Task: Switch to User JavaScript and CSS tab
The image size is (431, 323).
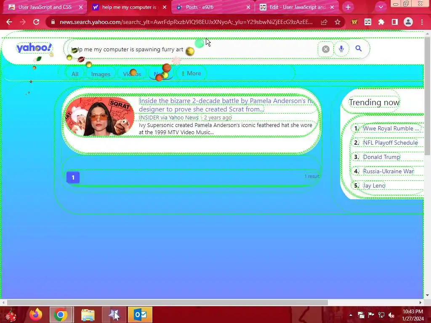Action: (44, 7)
